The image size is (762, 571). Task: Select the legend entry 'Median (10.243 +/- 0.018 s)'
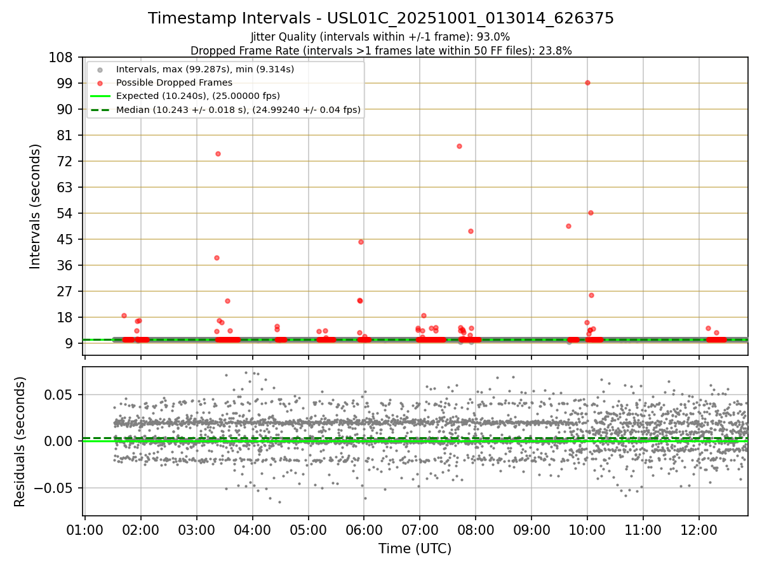(238, 110)
